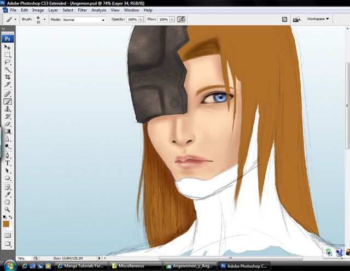Change screen mode in toolbox
The height and width of the screenshot is (271, 350).
tap(8, 244)
